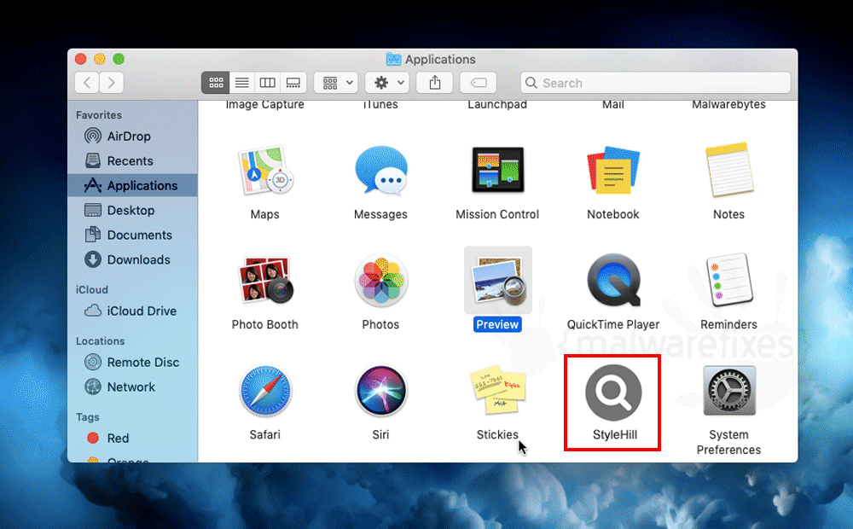This screenshot has height=529, width=853.
Task: Switch to column view
Action: tap(267, 83)
